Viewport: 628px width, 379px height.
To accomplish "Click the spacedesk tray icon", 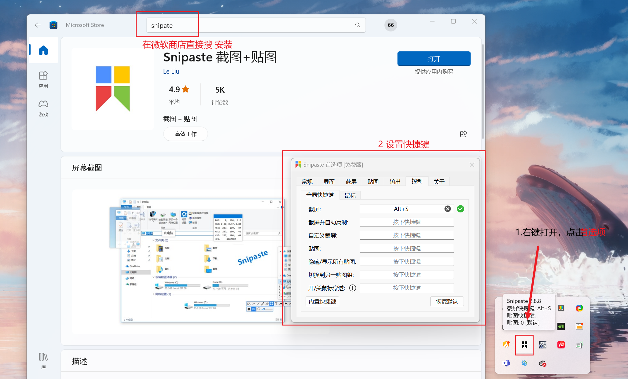I will [579, 345].
